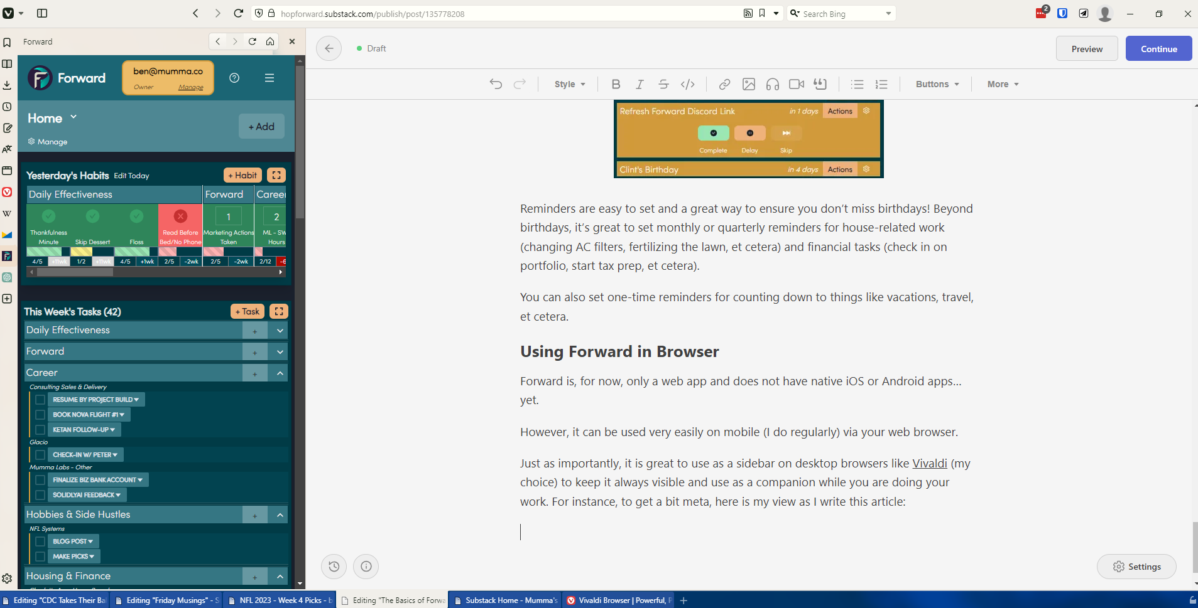1198x608 pixels.
Task: Switch to the Substack Home tab
Action: (x=505, y=600)
